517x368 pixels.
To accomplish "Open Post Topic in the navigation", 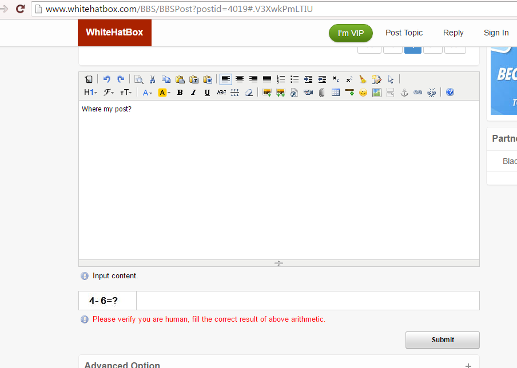I will point(404,33).
